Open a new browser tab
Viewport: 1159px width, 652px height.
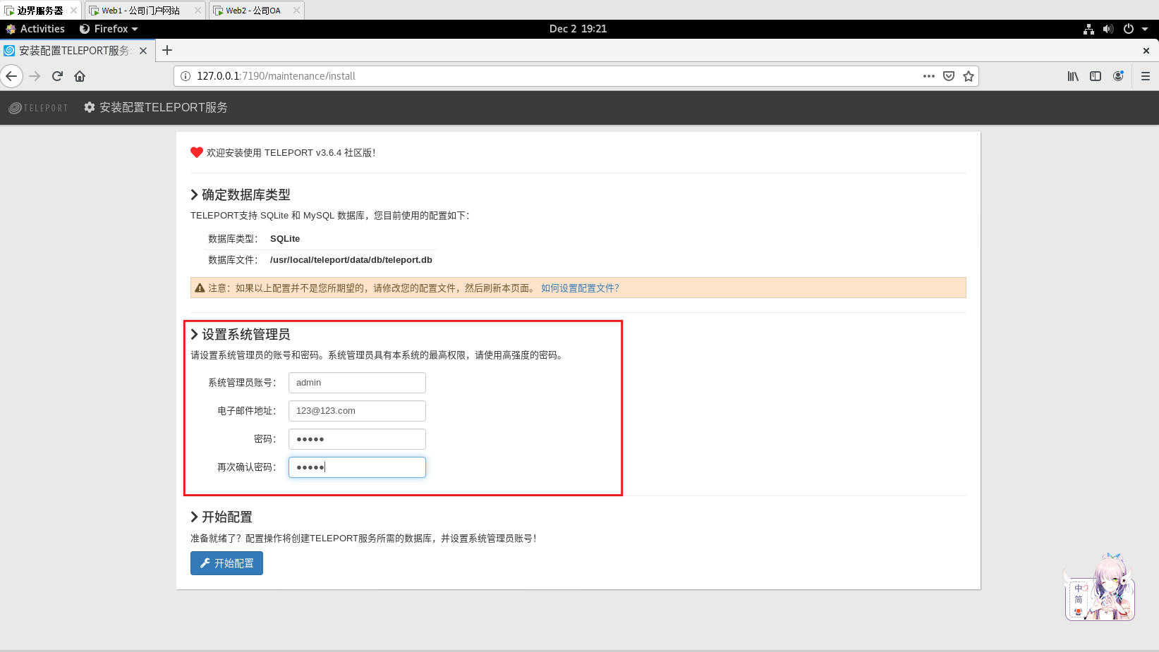(x=167, y=50)
